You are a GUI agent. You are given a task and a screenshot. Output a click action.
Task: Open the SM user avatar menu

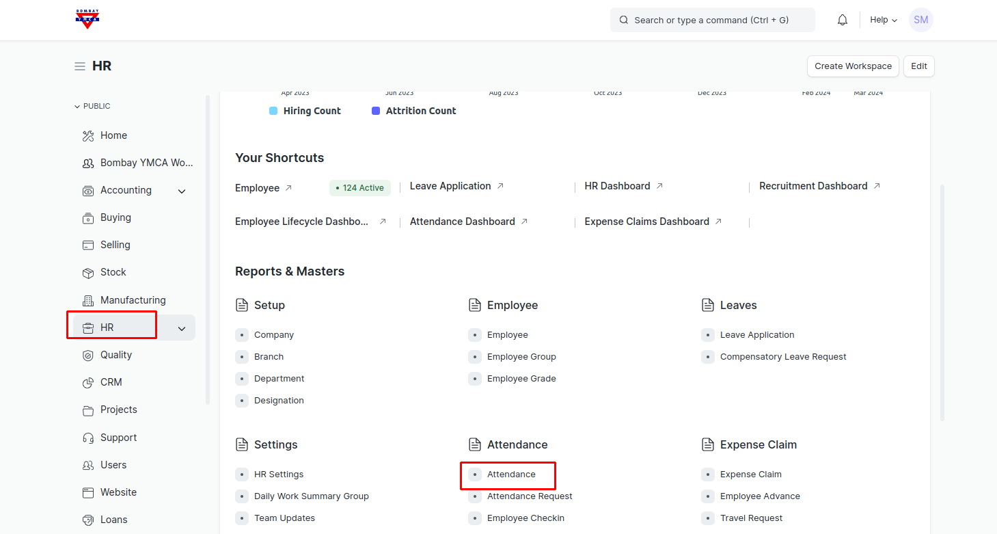pyautogui.click(x=920, y=20)
